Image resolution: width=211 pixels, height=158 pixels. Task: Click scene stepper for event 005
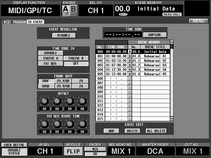pyautogui.click(x=130, y=74)
